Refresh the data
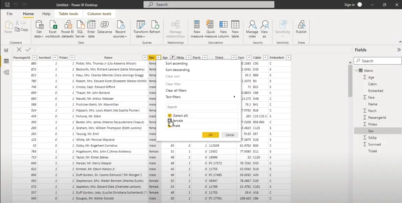Viewport: 402px width, 203px height. click(x=155, y=27)
